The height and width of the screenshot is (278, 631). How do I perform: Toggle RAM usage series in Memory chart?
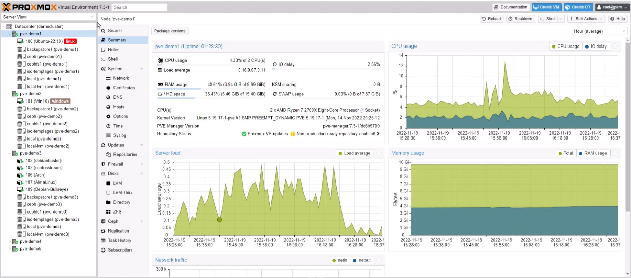593,153
